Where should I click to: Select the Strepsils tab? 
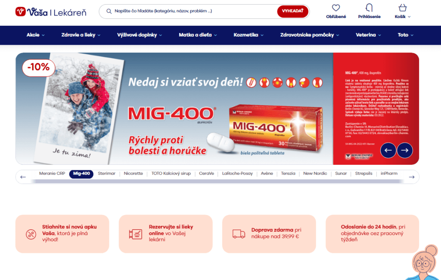[363, 174]
